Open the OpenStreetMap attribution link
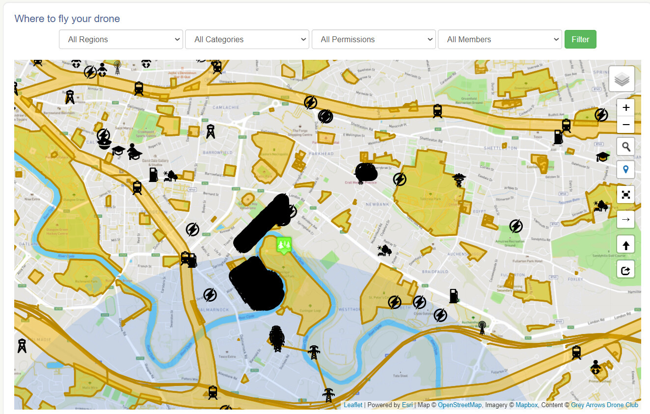The height and width of the screenshot is (414, 650). (460, 405)
